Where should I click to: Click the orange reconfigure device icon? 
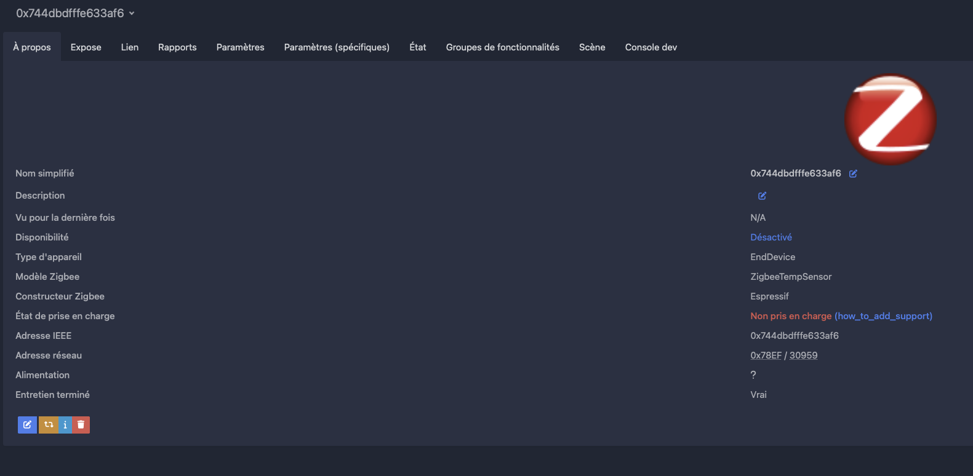coord(49,425)
